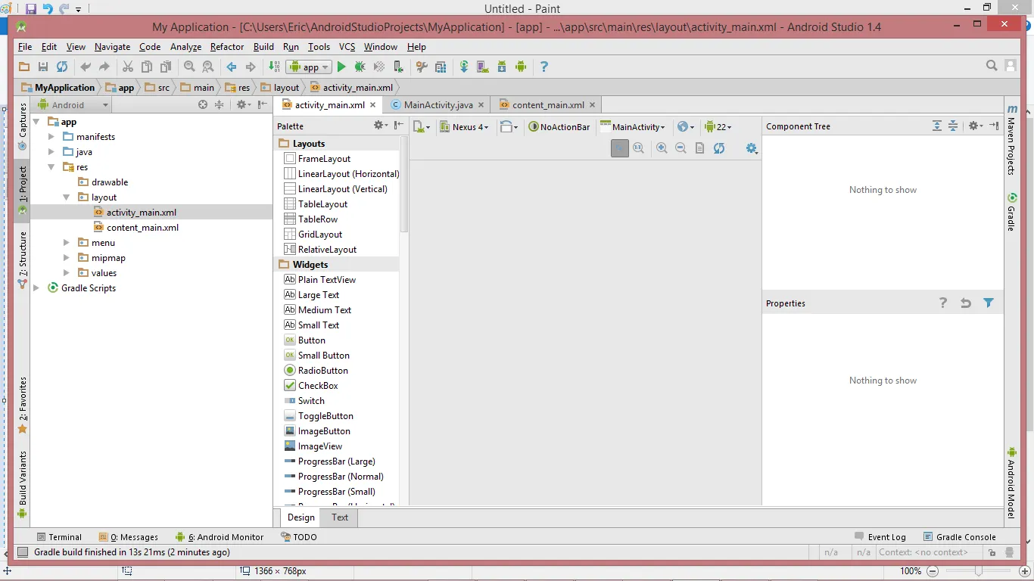Toggle the Zoom to Fit designer button
1034x581 pixels.
619,148
